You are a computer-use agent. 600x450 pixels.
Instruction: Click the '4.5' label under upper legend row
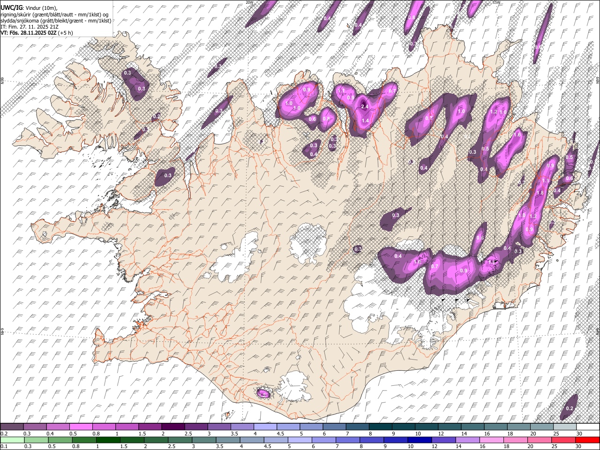click(x=280, y=434)
